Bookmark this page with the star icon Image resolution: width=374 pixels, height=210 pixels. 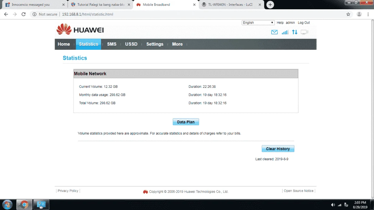tap(348, 14)
